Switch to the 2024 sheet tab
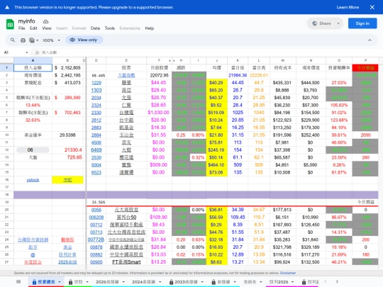This screenshot has width=383, height=287. 143,282
